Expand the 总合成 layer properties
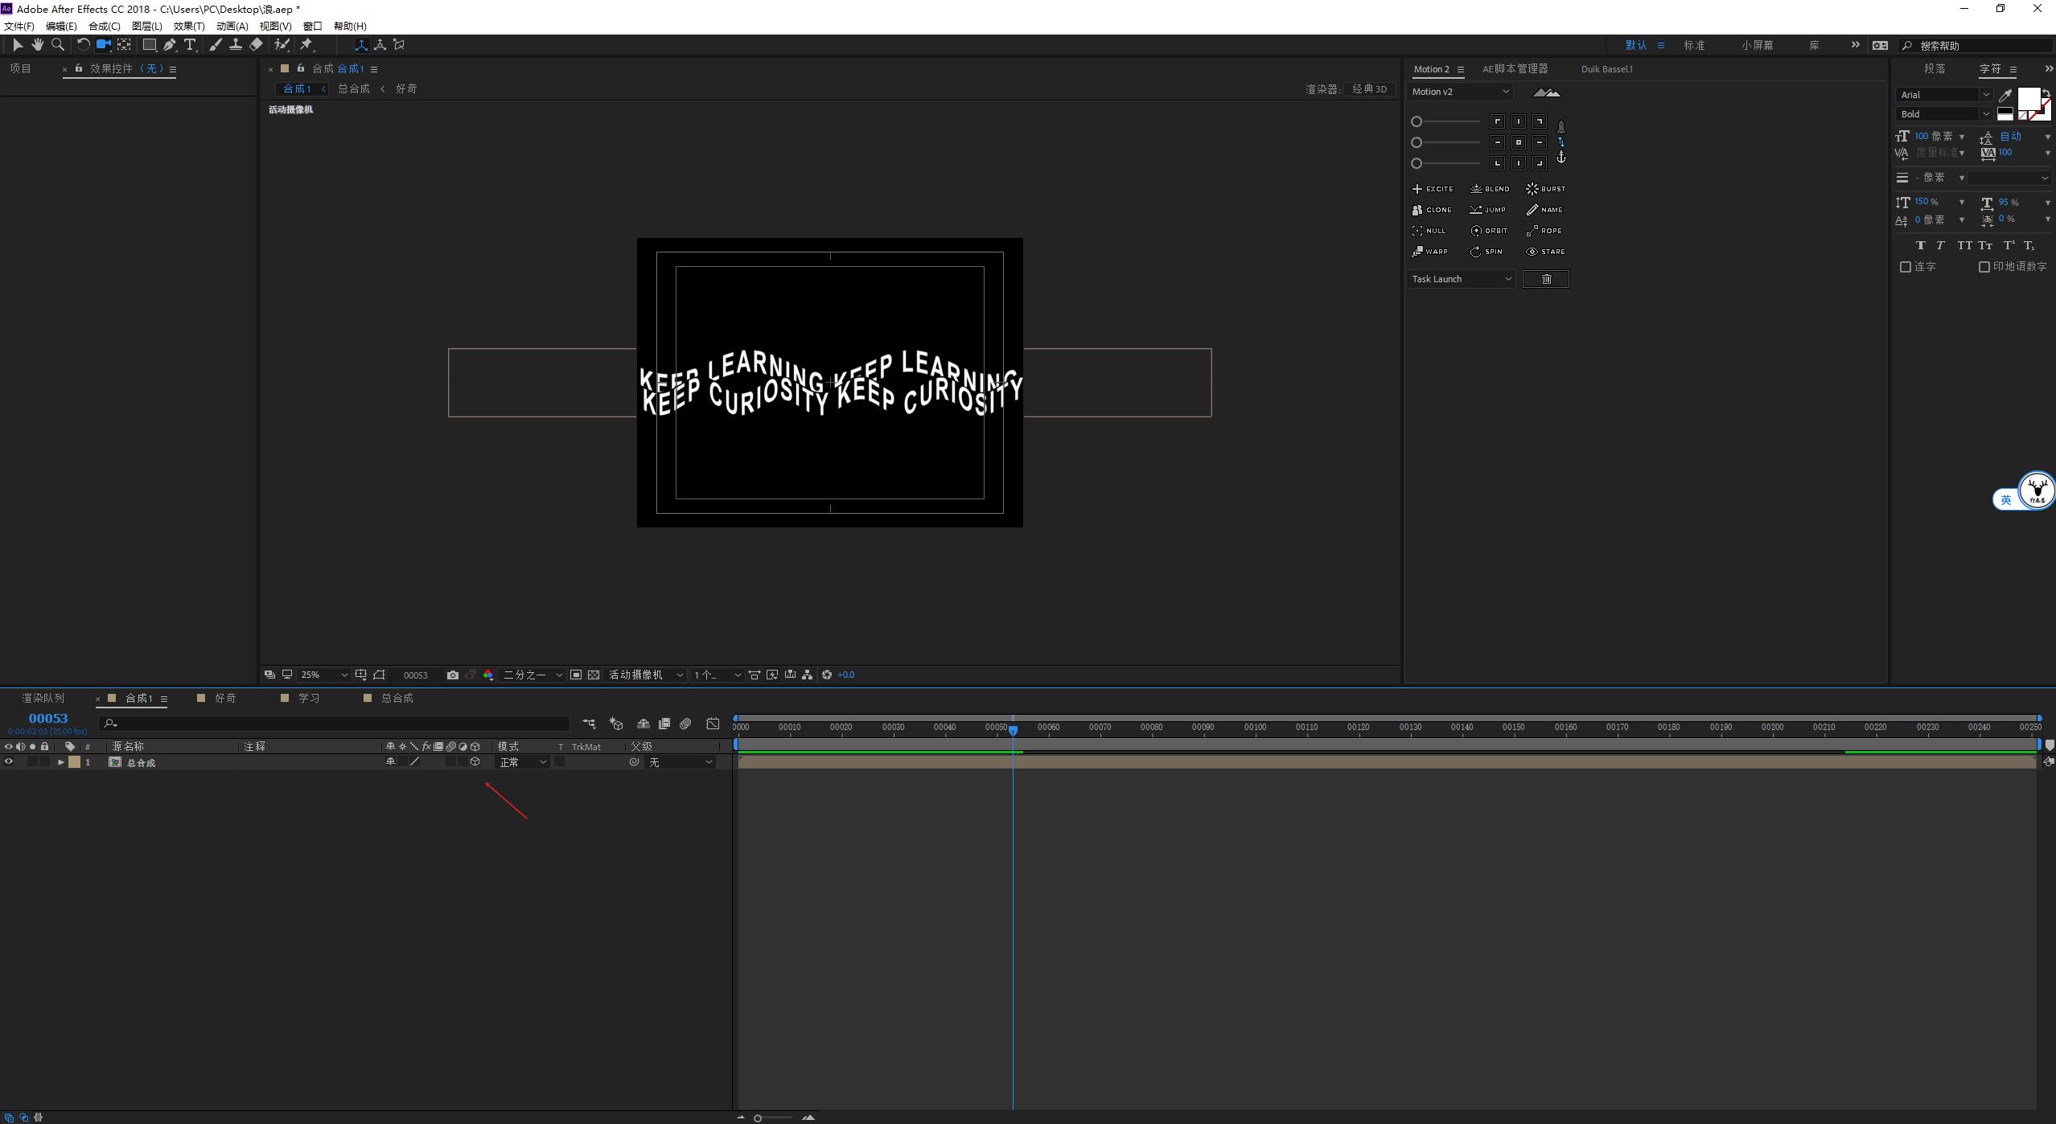 pos(60,762)
